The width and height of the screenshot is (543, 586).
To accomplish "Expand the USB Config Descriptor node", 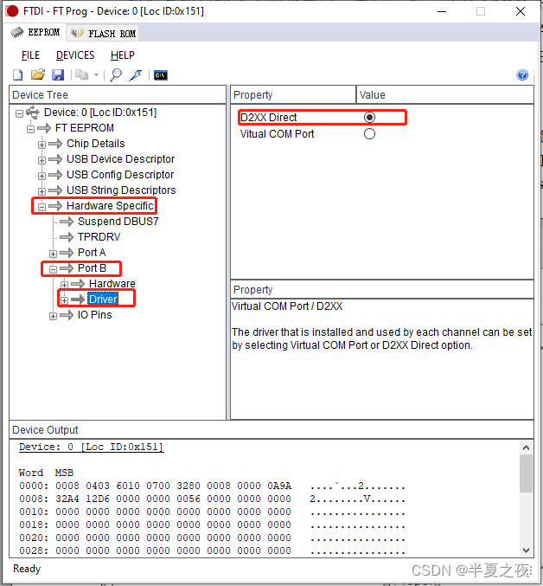I will 42,176.
